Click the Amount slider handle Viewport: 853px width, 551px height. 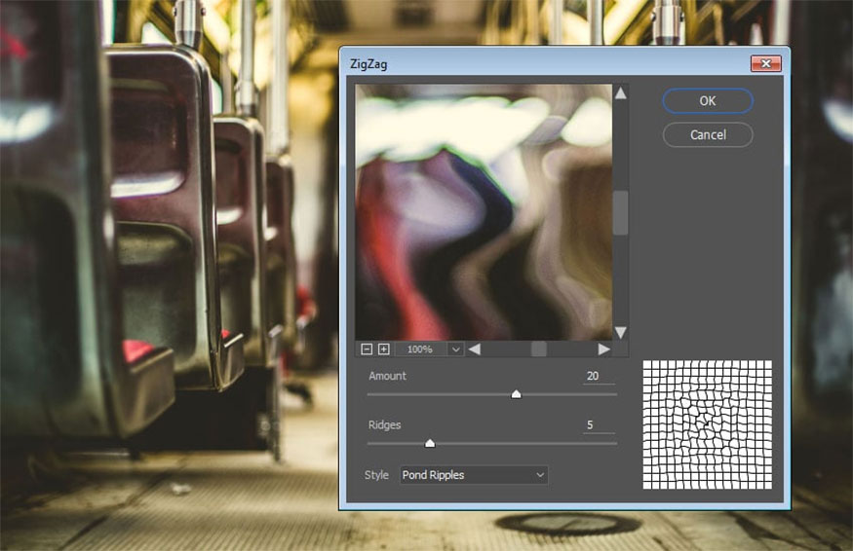coord(516,394)
